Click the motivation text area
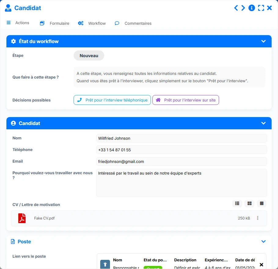278x269 pixels. [181, 183]
